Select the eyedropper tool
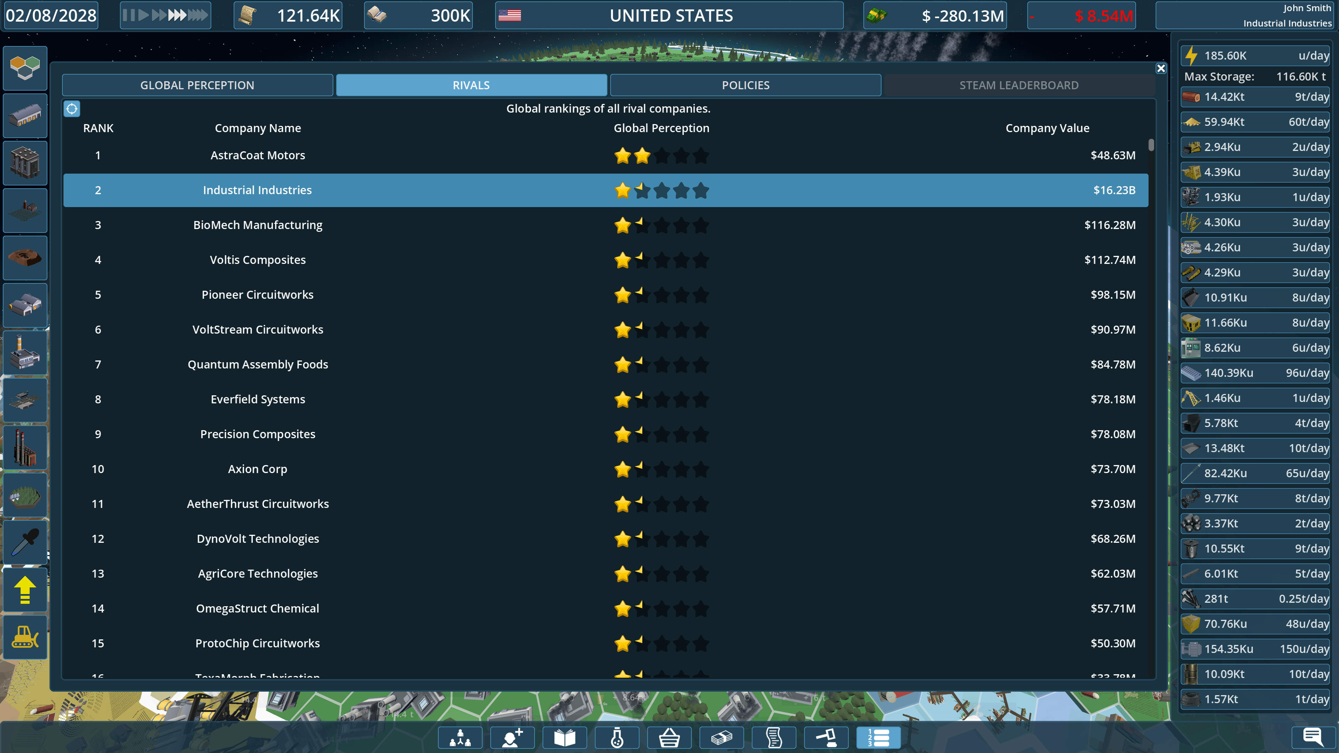The image size is (1339, 753). click(25, 542)
